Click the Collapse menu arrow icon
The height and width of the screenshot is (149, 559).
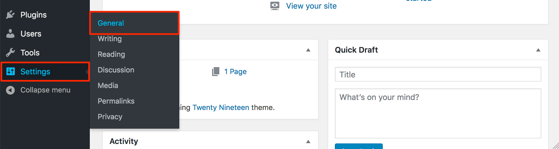(x=10, y=90)
